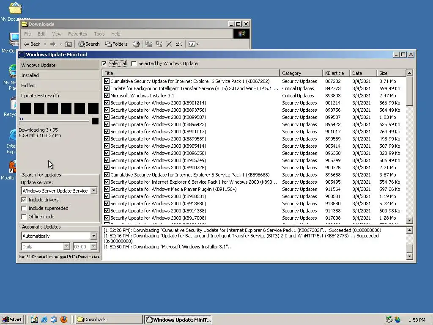This screenshot has width=433, height=325.
Task: Open the 03:00 time dropdown
Action: 93,247
